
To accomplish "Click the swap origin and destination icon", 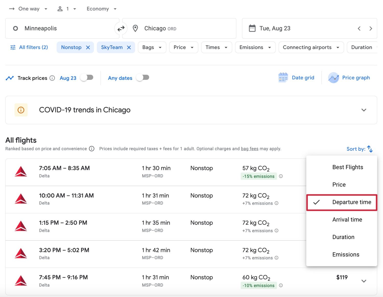I will (x=121, y=28).
